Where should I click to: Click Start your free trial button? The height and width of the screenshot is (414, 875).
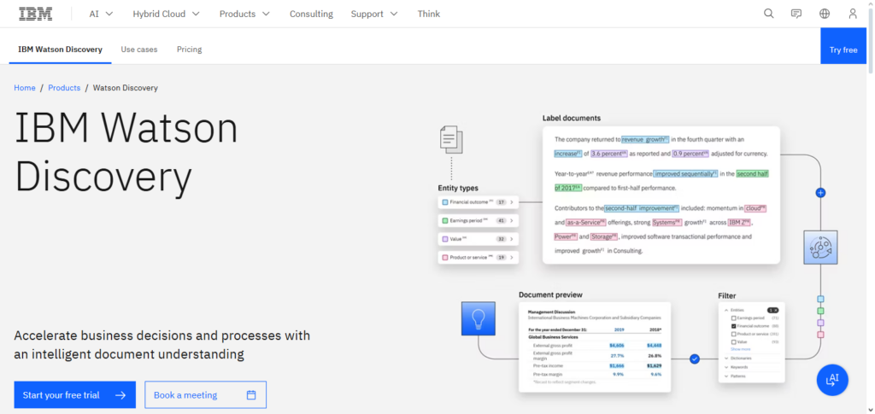pos(75,395)
